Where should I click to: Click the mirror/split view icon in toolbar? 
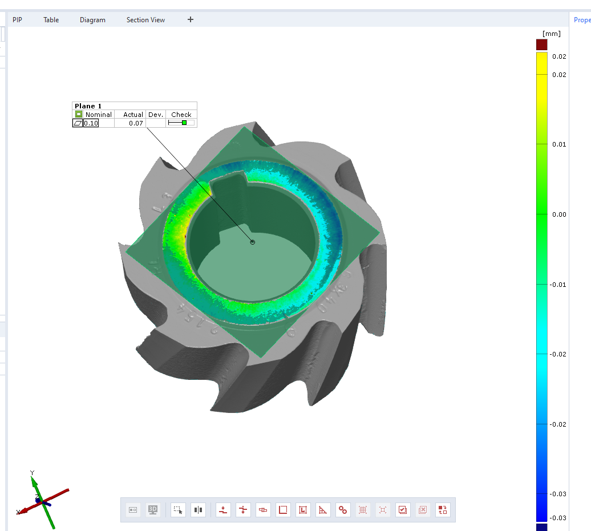(x=198, y=510)
